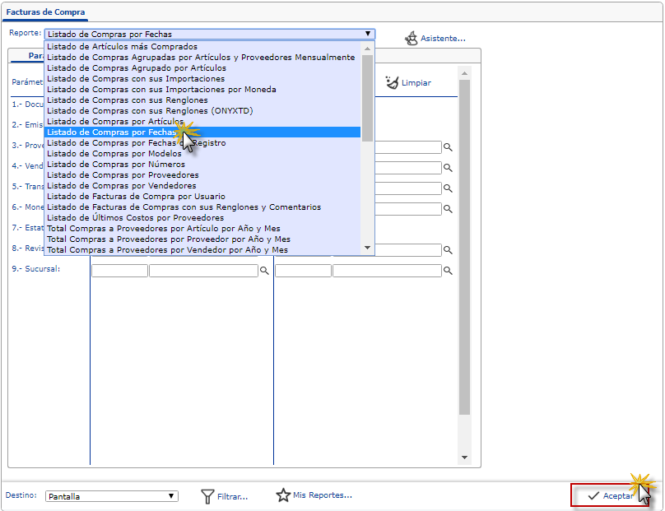Choose Listado de Últimos Costos por Proveedores

click(202, 217)
